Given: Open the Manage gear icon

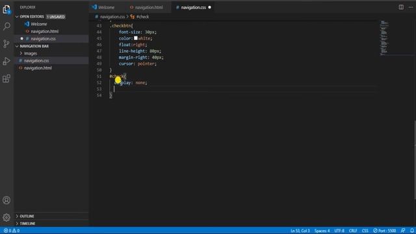Looking at the screenshot, I should click(6, 217).
